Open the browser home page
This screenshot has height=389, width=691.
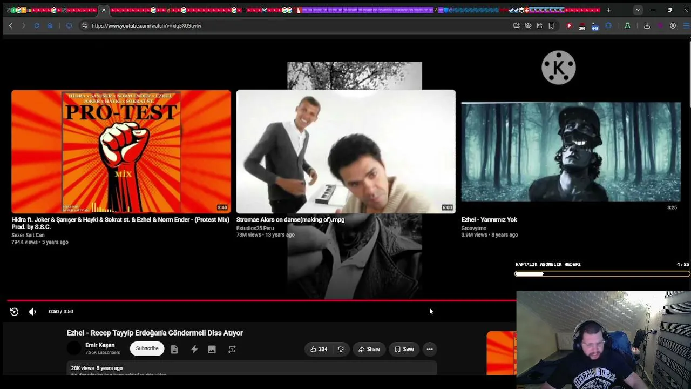(50, 25)
